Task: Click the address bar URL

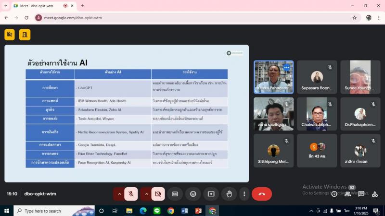Action: point(73,18)
